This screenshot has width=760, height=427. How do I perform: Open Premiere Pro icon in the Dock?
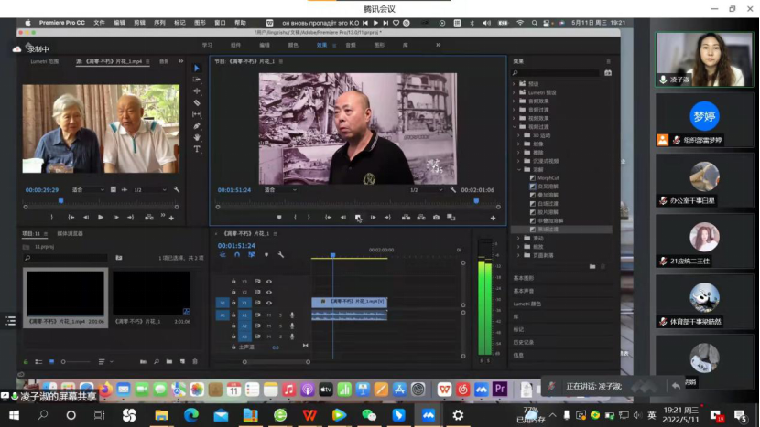[500, 389]
